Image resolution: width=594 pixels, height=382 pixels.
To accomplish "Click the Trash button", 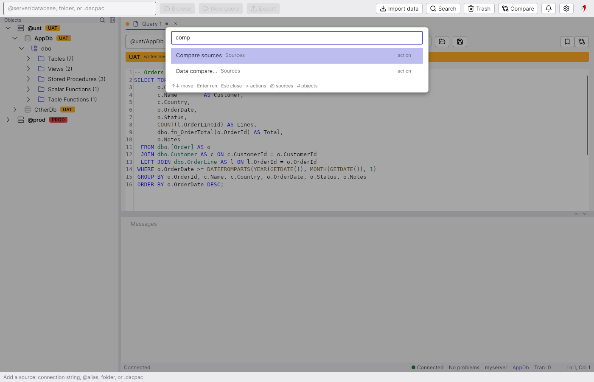I will coord(479,8).
